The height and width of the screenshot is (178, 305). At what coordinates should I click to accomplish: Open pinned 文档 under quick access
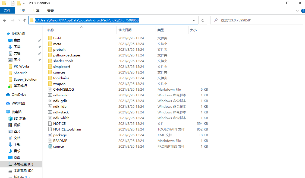click(17, 53)
